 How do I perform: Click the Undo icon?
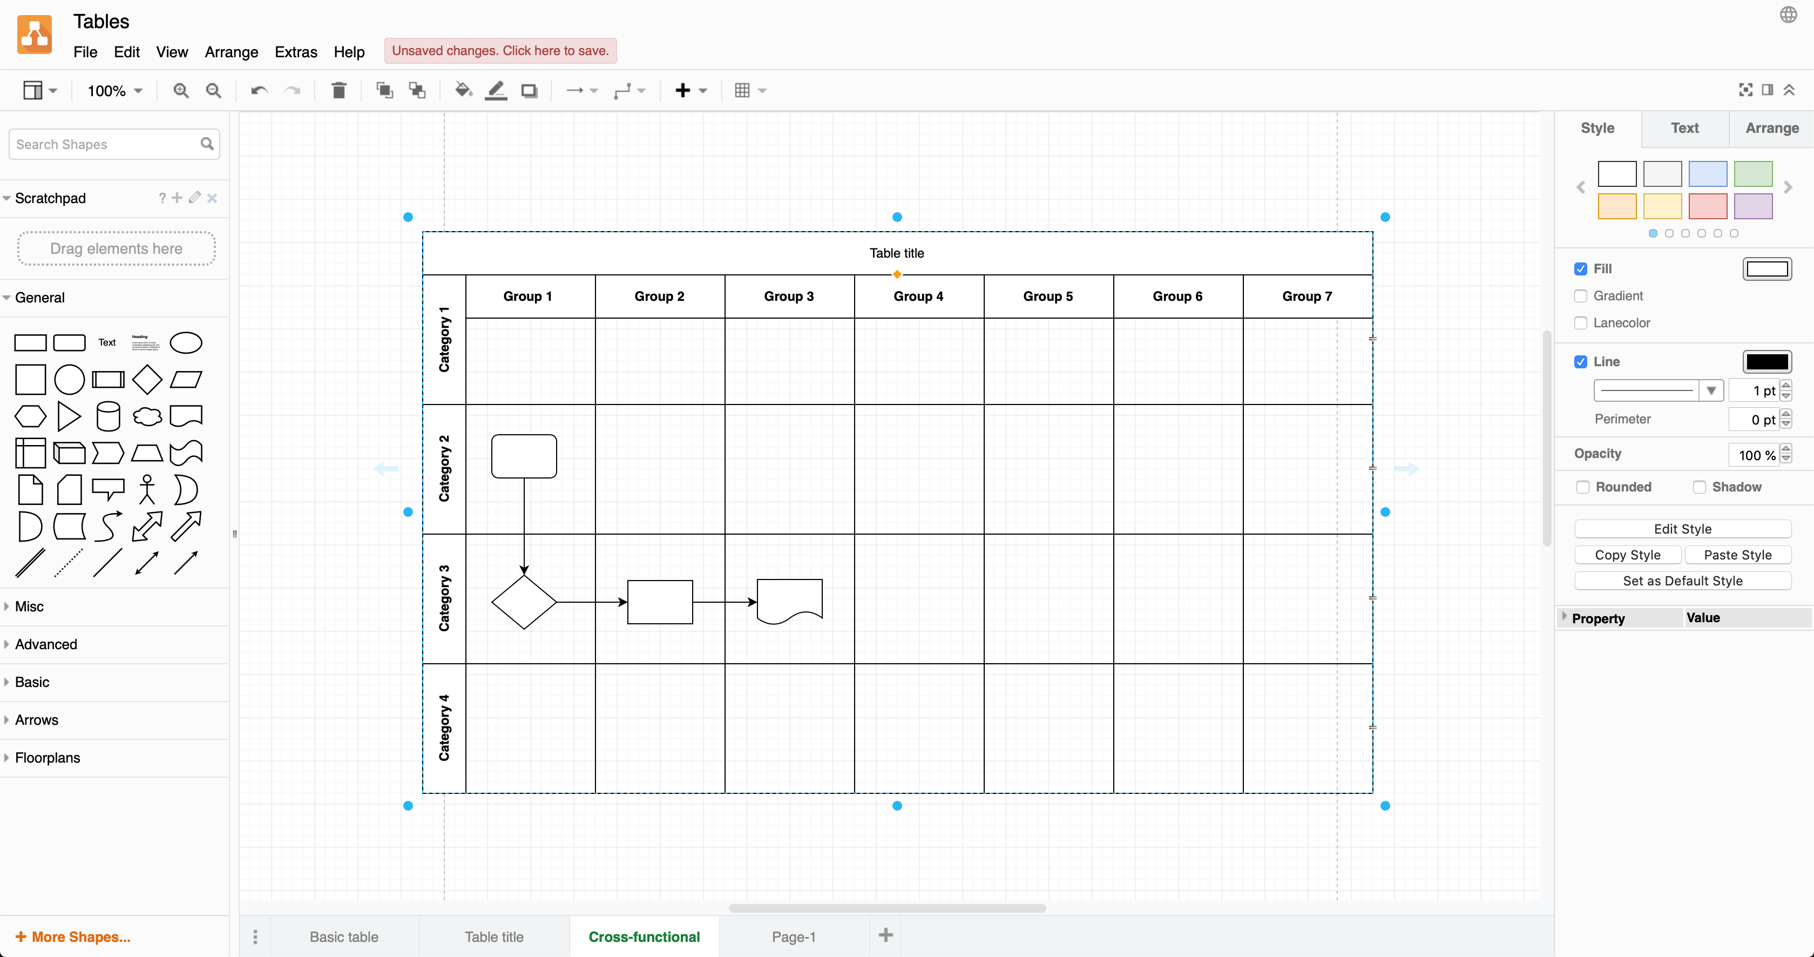258,90
